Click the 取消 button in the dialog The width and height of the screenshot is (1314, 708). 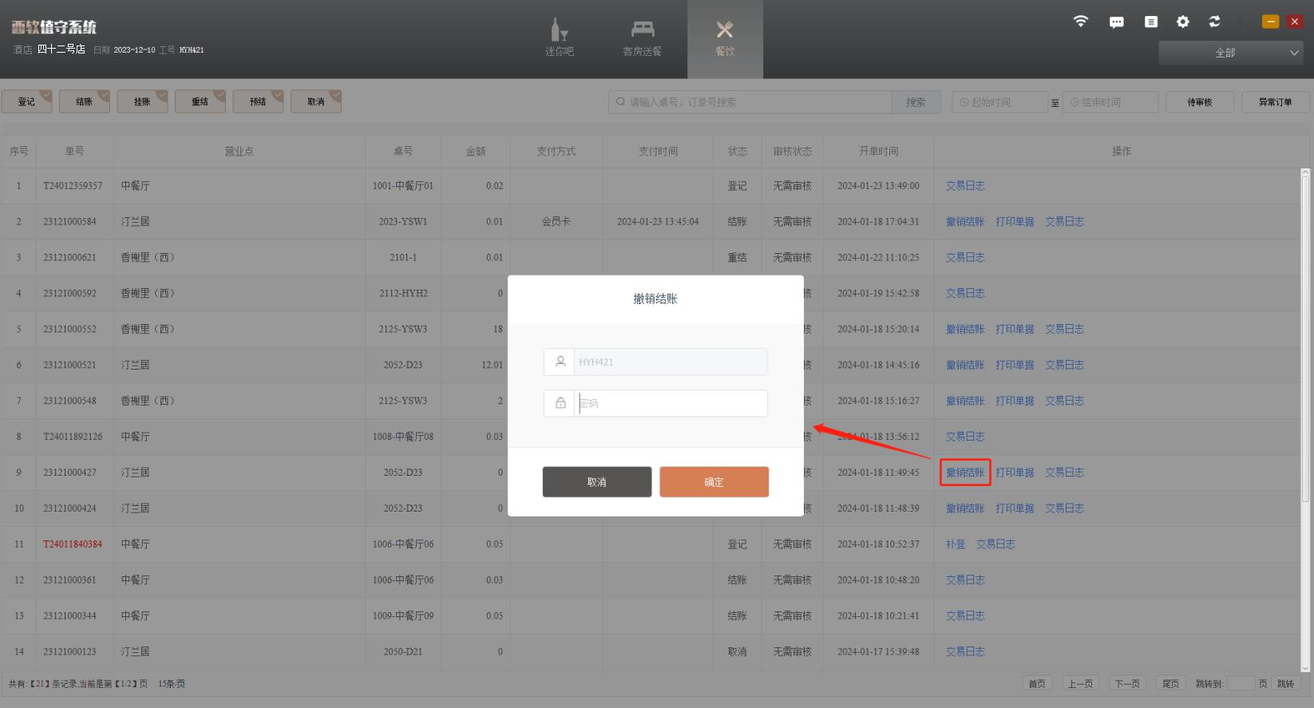click(x=596, y=482)
